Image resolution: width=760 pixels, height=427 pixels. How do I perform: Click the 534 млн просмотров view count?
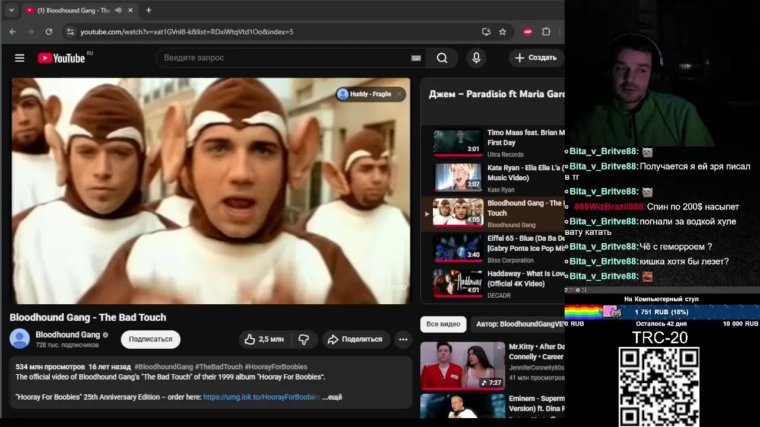(x=50, y=367)
